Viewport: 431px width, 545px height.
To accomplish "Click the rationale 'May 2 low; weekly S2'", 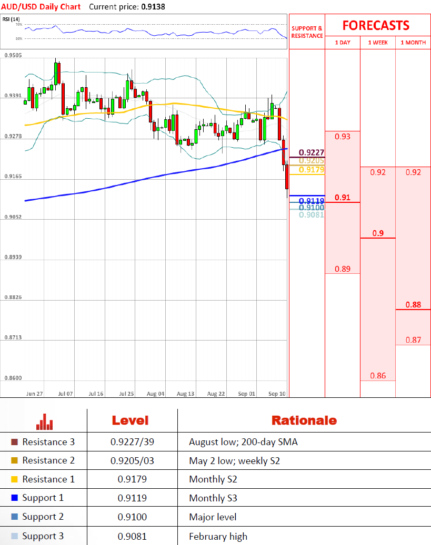I will [x=234, y=461].
